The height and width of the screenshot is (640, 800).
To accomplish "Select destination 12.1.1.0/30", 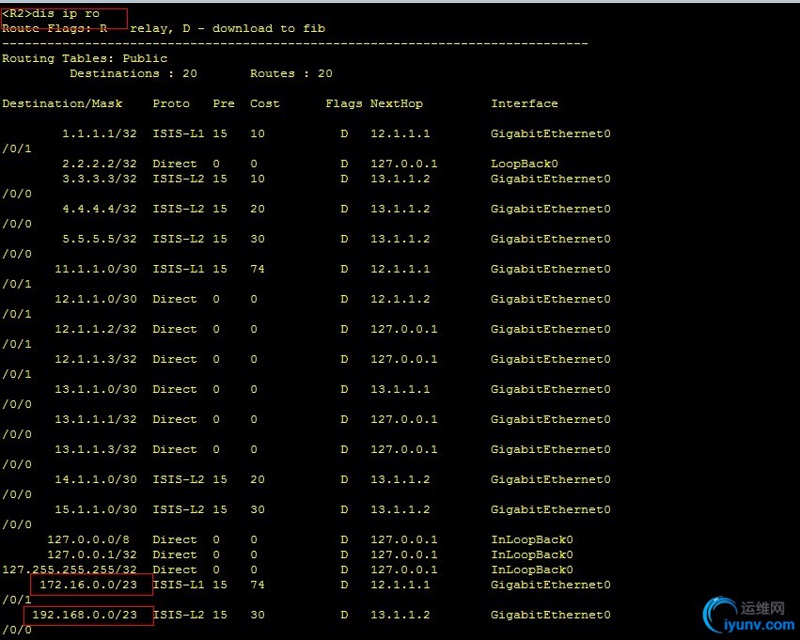I will (96, 299).
